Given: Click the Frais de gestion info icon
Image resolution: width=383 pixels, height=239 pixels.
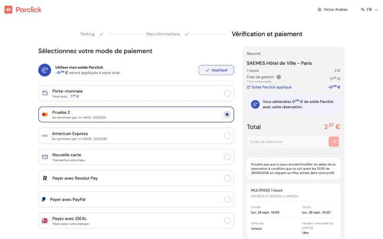Looking at the screenshot, I should [x=278, y=77].
